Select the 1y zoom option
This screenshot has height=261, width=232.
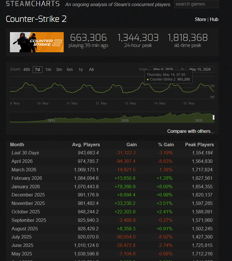pyautogui.click(x=81, y=69)
